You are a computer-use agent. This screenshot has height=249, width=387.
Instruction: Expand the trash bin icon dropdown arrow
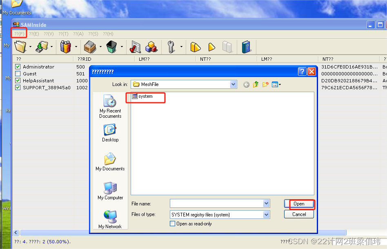click(122, 46)
